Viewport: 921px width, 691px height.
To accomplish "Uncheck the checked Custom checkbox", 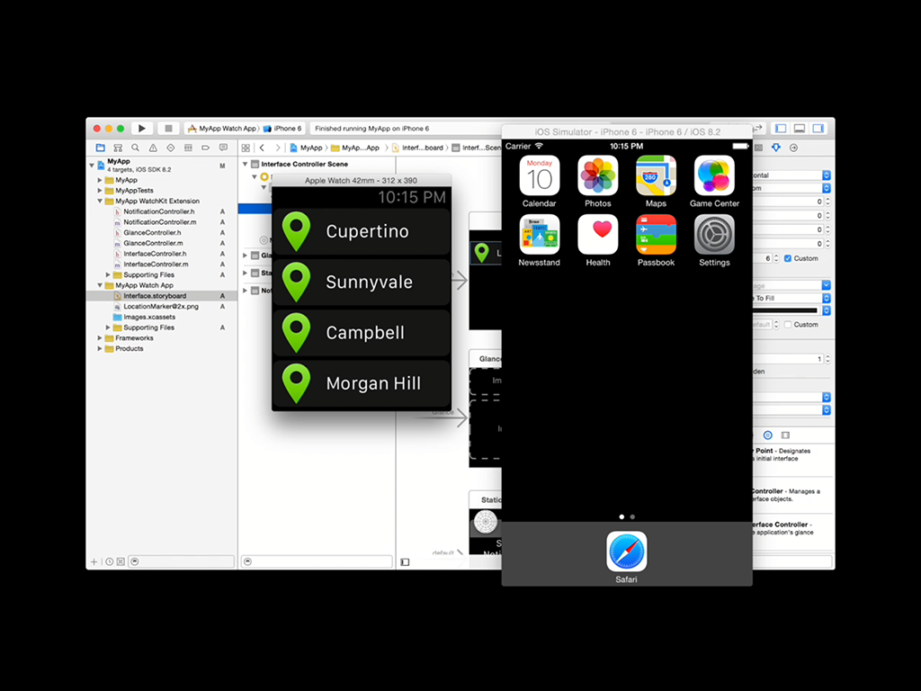I will [788, 258].
